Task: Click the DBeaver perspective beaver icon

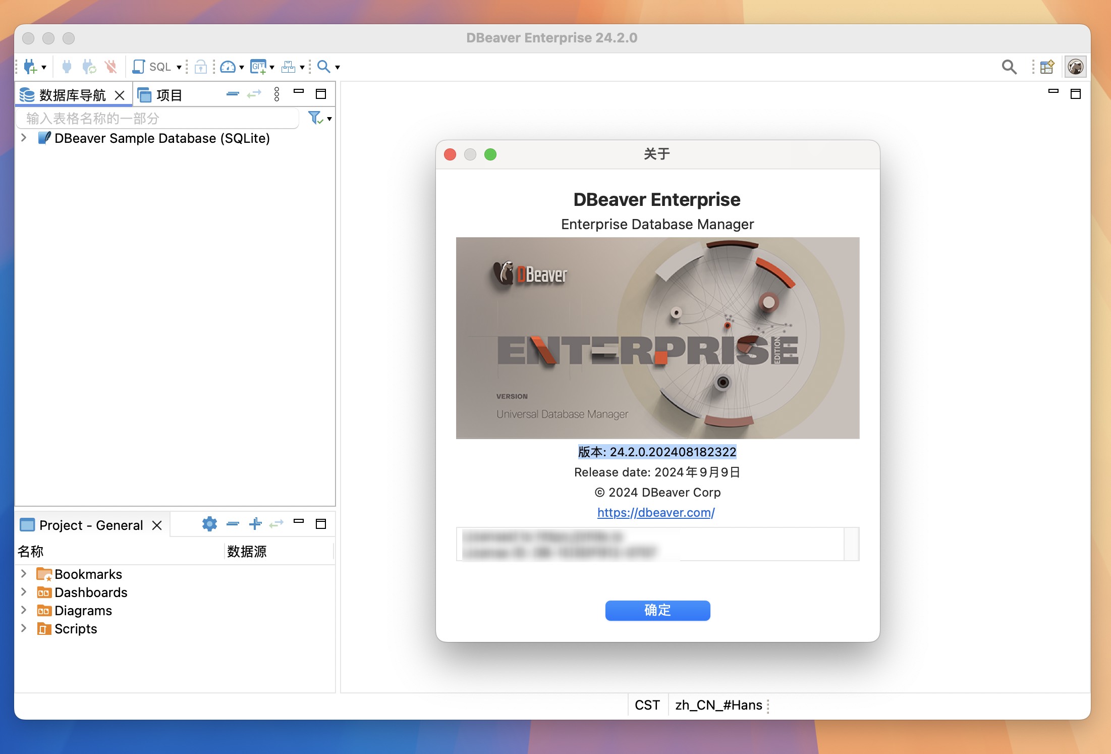Action: tap(1075, 67)
